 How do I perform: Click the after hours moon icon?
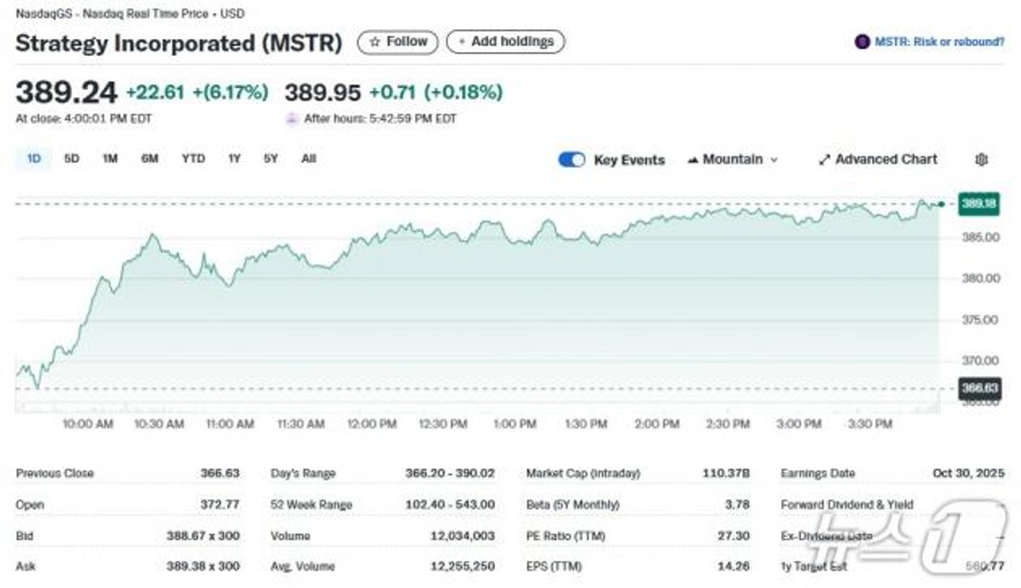[x=291, y=119]
